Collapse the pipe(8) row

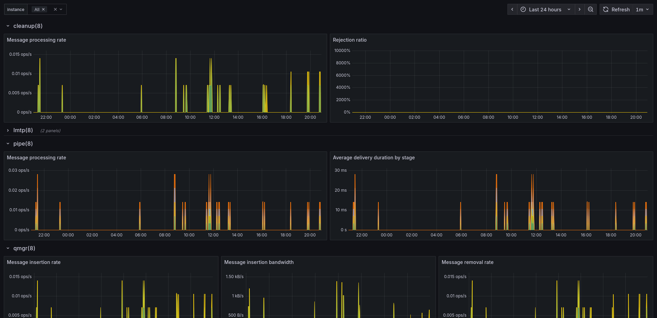click(8, 144)
